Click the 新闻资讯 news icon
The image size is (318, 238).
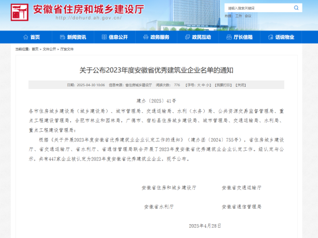pos(63,37)
